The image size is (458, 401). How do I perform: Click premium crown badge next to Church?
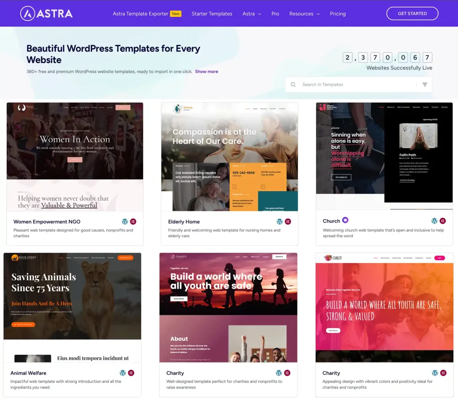(345, 220)
